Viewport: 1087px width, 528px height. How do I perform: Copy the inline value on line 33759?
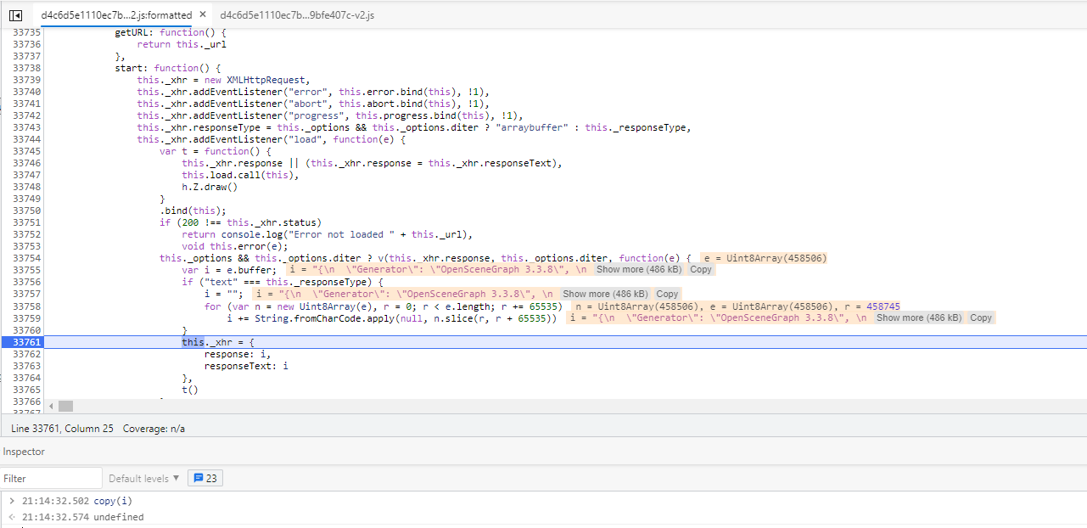[981, 317]
